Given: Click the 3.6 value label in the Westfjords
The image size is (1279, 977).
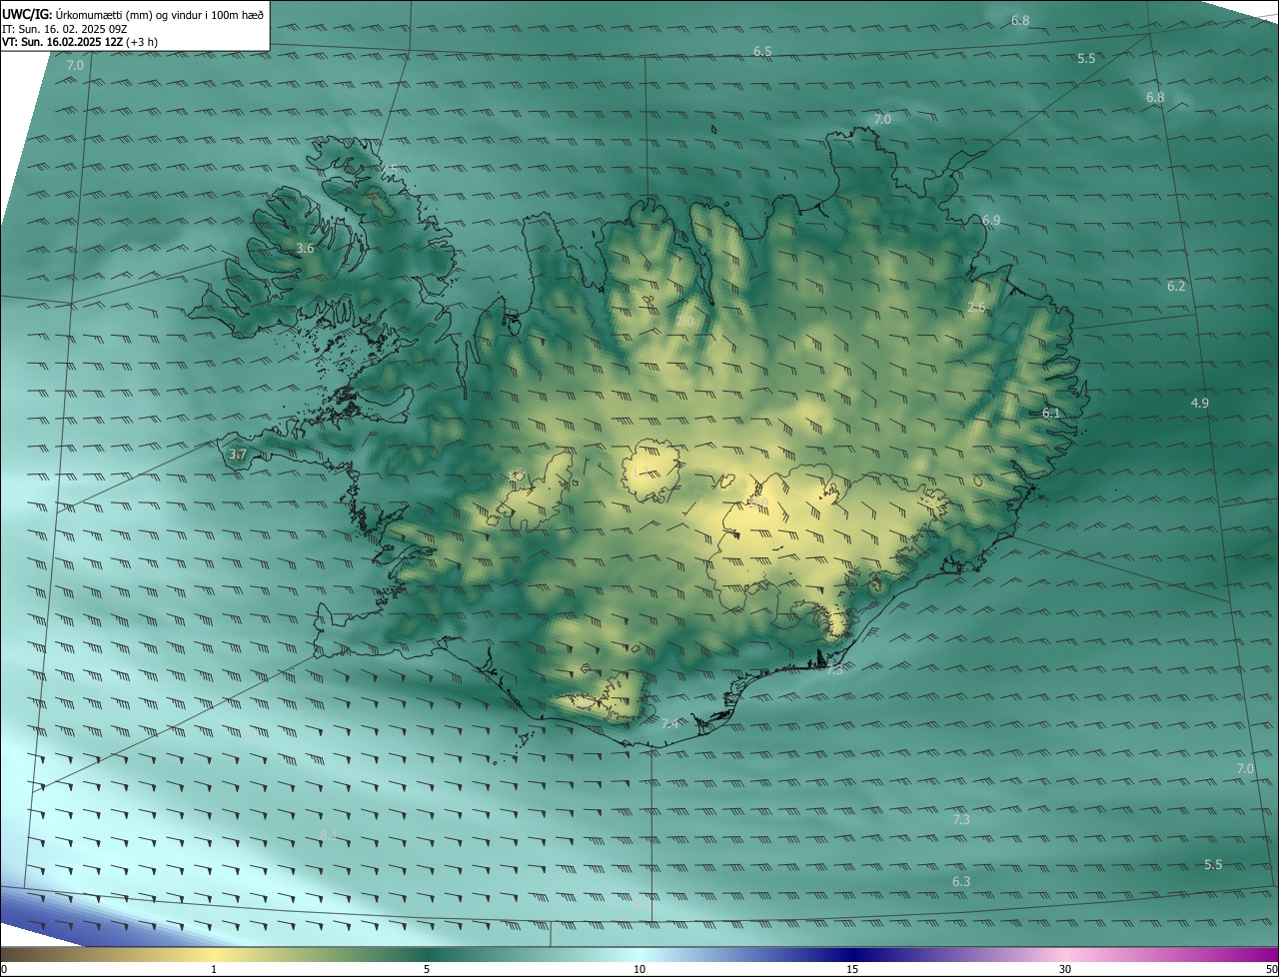Looking at the screenshot, I should point(305,248).
